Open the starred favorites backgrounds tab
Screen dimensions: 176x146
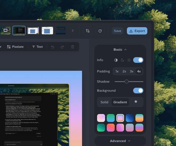click(136, 102)
